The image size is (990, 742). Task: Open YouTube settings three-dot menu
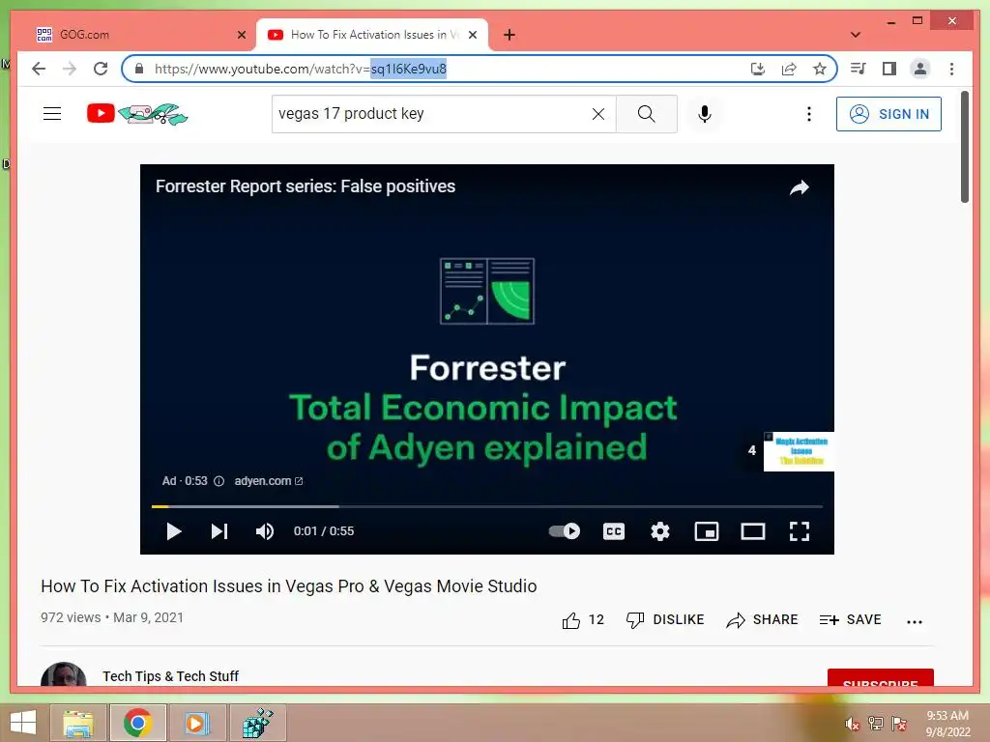pyautogui.click(x=809, y=114)
